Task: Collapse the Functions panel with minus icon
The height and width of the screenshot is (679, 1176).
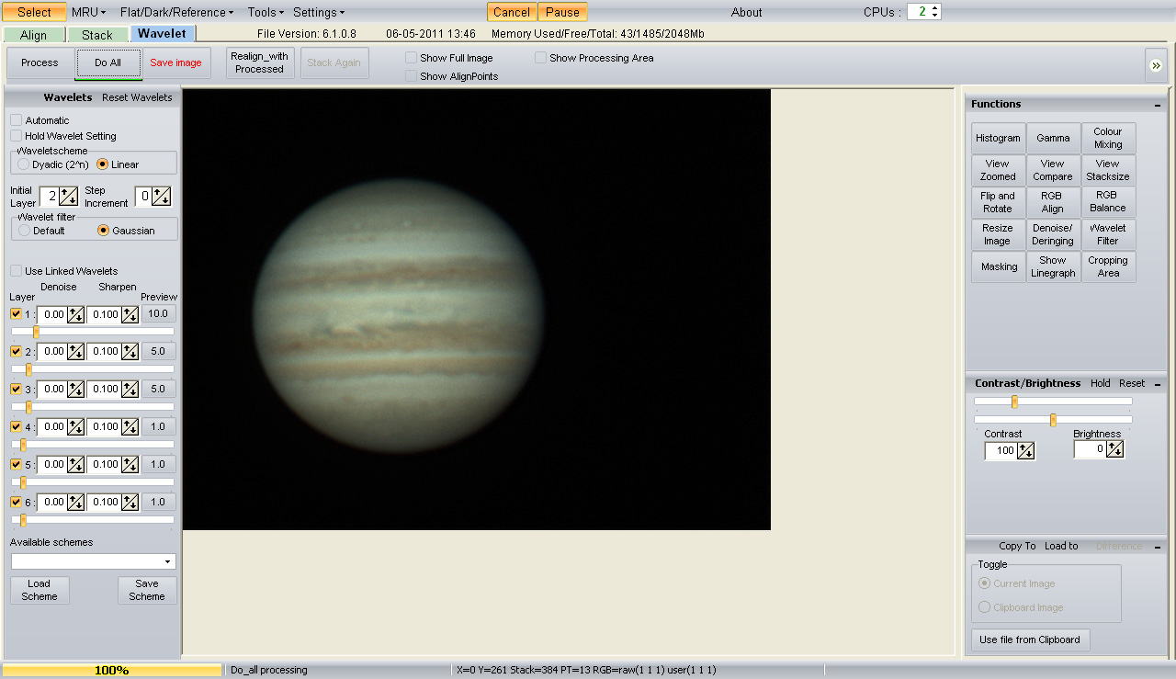Action: (x=1157, y=105)
